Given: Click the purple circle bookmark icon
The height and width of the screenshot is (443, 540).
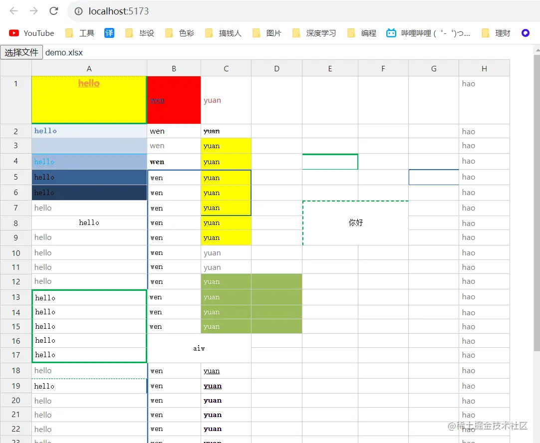Looking at the screenshot, I should point(525,33).
